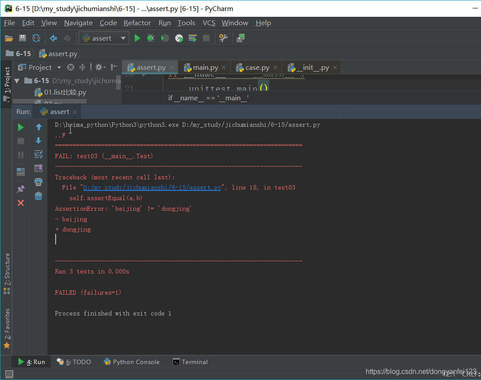Screen dimensions: 481x380
Task: Open the assert.py traceback file link
Action: [x=152, y=187]
